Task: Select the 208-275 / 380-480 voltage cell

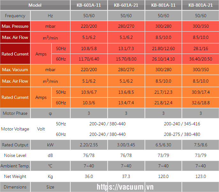Action: click(x=182, y=134)
